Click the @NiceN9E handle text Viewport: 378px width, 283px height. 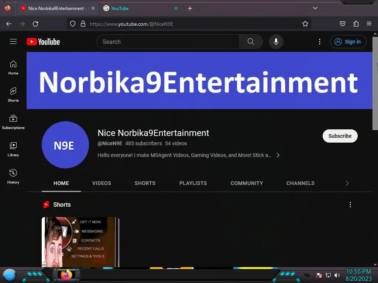(x=110, y=143)
